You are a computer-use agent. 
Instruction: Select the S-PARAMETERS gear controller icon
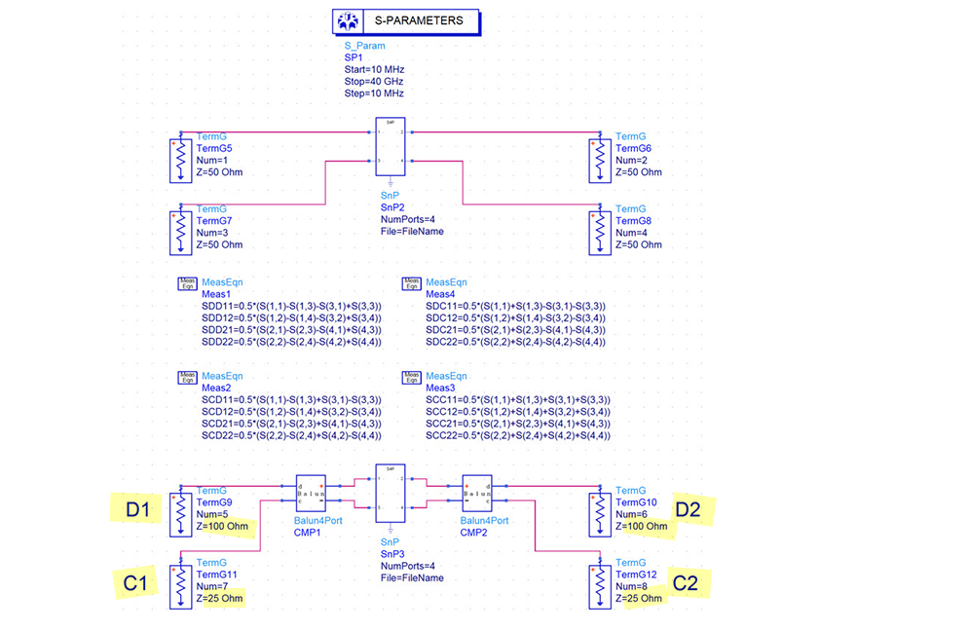pos(345,20)
